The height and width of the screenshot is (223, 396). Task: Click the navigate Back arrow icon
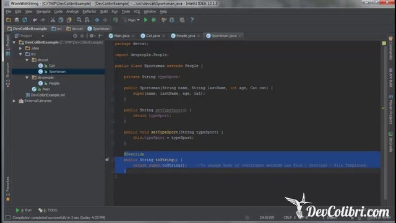tap(97, 20)
